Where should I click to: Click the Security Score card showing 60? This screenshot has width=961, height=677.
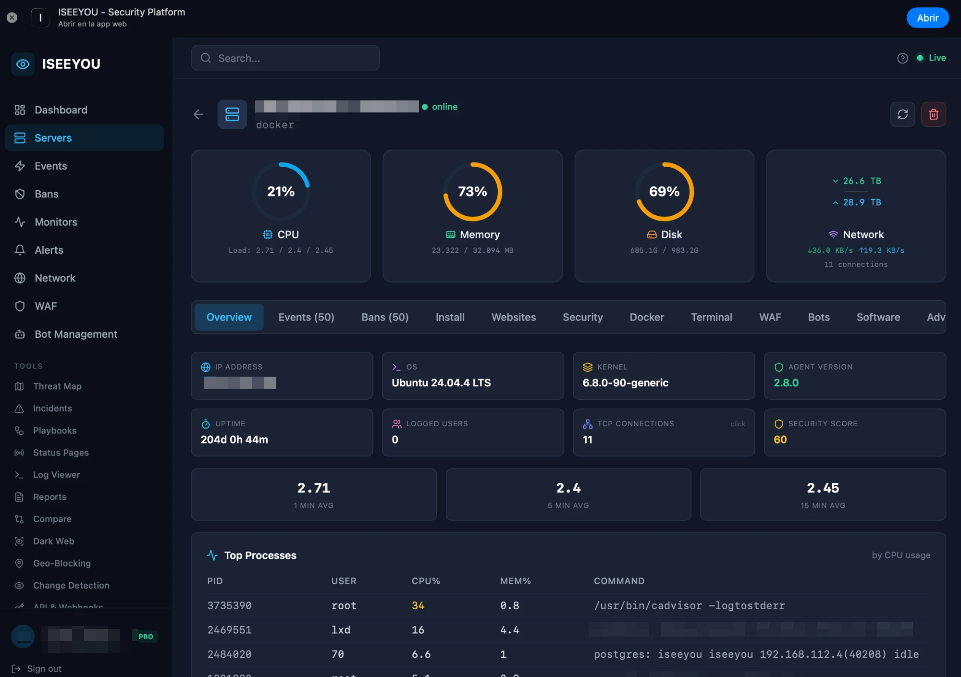click(x=855, y=432)
